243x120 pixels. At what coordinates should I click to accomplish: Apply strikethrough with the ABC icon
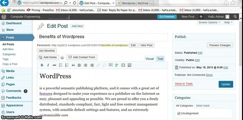tap(55, 65)
